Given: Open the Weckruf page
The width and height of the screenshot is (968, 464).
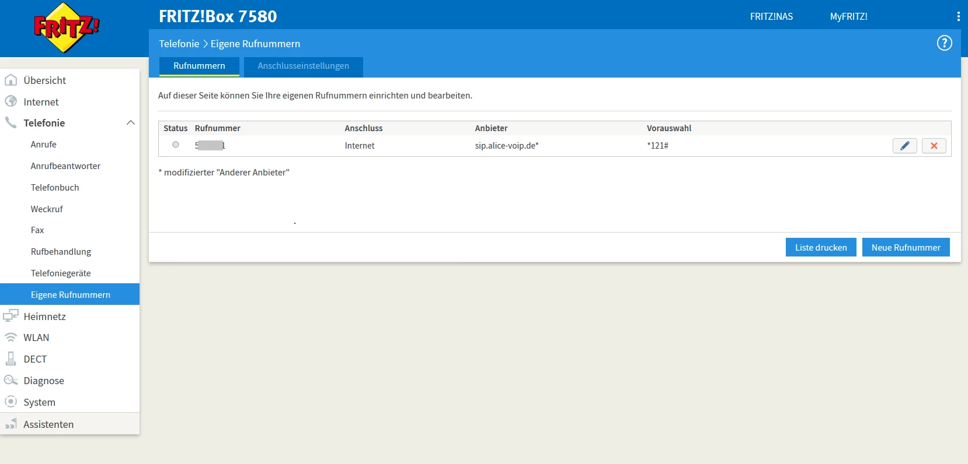Looking at the screenshot, I should (47, 209).
